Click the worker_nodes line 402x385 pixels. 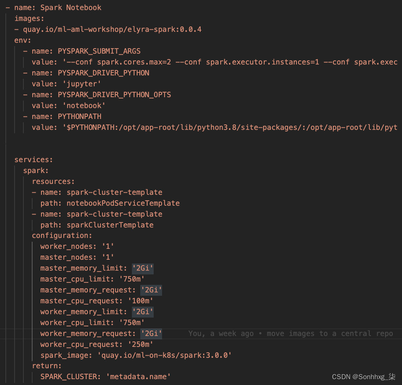[x=77, y=246]
